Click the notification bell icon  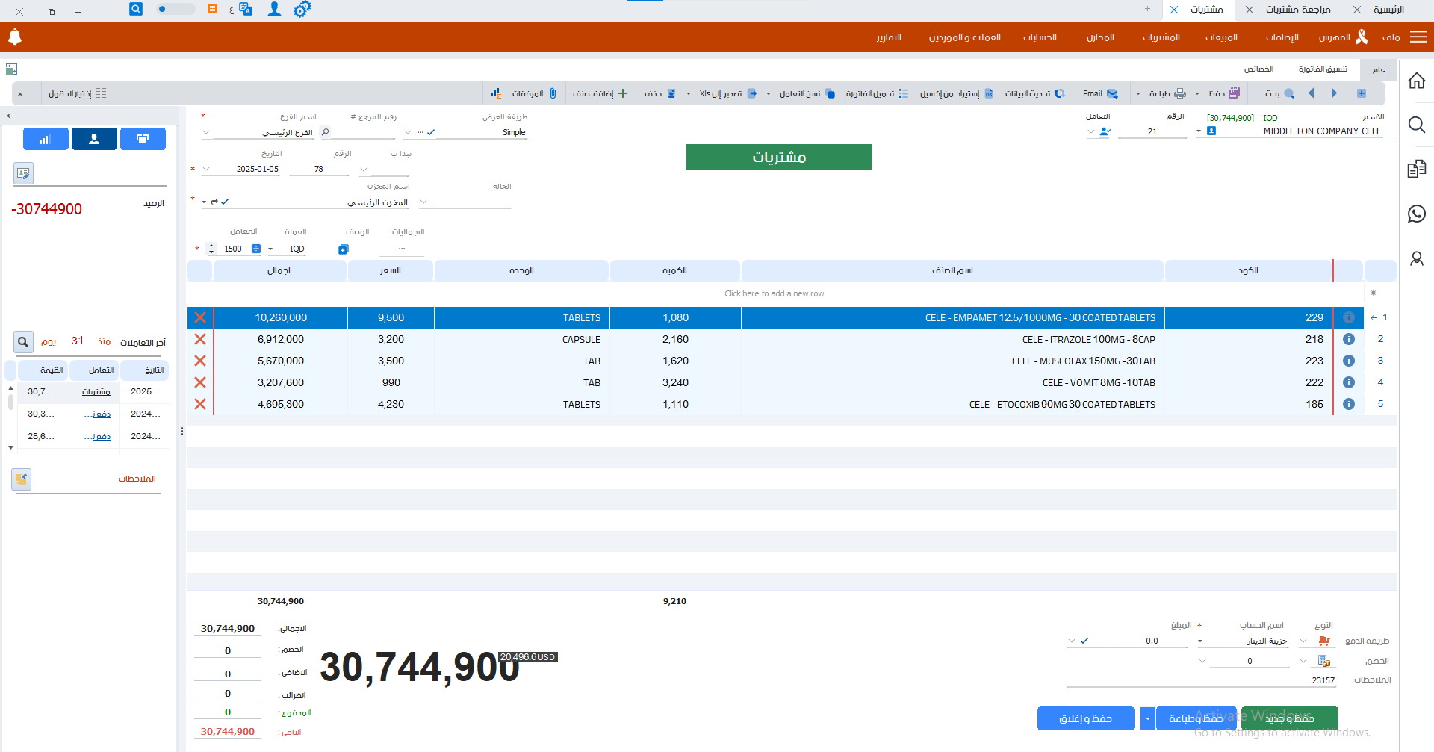click(x=15, y=37)
